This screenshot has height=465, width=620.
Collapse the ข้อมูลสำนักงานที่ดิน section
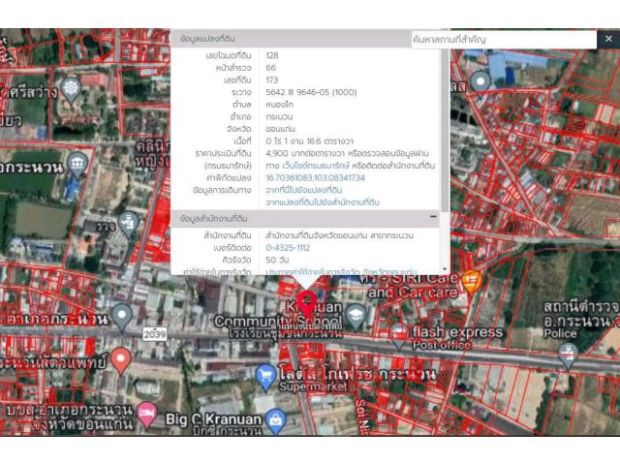[433, 217]
